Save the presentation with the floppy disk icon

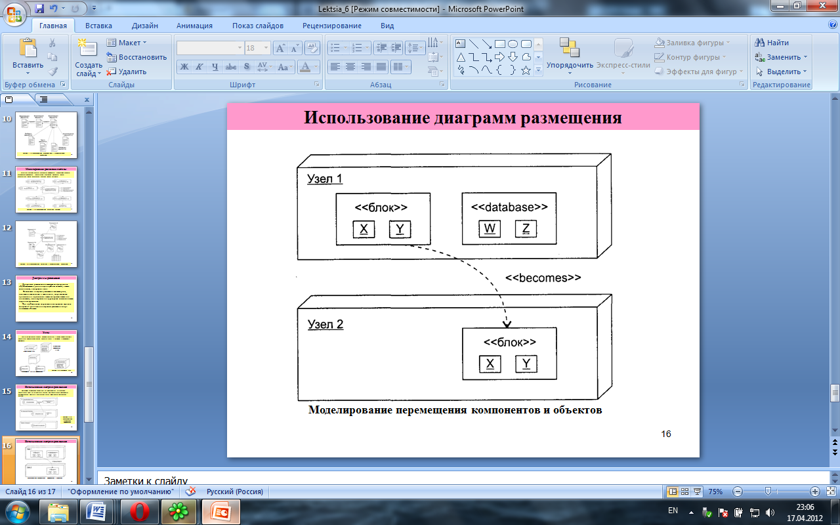tap(40, 9)
